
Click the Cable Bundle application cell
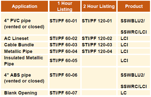[24, 45]
